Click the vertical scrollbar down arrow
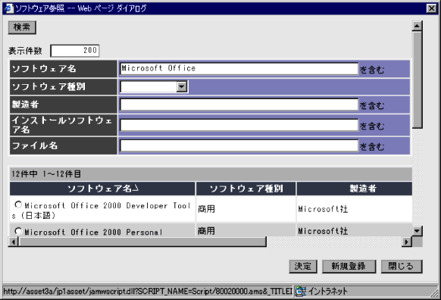 pos(417,231)
